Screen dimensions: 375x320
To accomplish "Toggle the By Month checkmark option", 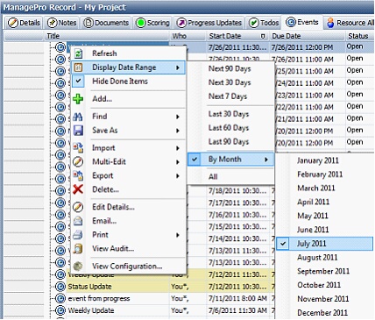I will coord(195,160).
